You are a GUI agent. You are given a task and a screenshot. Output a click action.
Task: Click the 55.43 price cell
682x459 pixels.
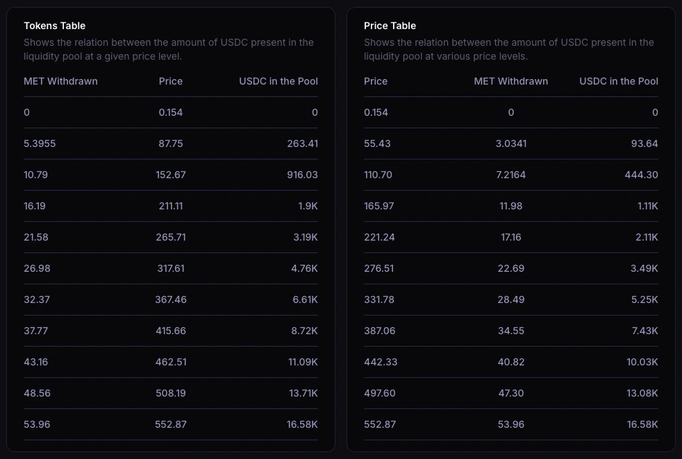tap(377, 144)
